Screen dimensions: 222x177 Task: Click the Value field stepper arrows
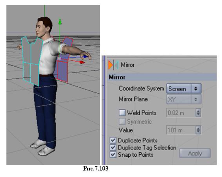tap(198, 130)
